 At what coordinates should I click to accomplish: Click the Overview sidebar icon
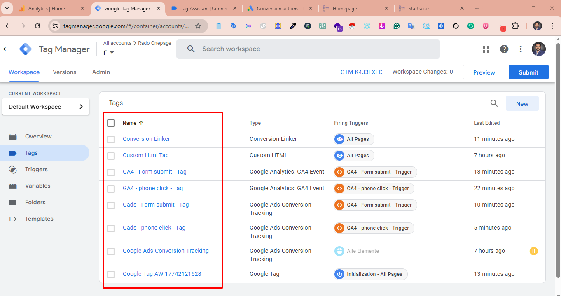[13, 136]
